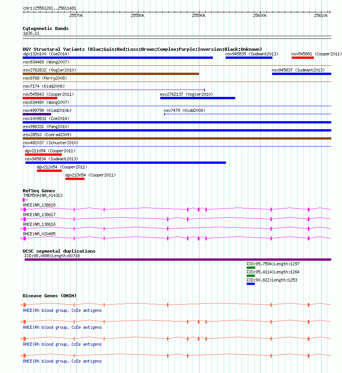Click the Cytogenetic Bands track title
Viewport: 342px width, 373px height.
46,28
